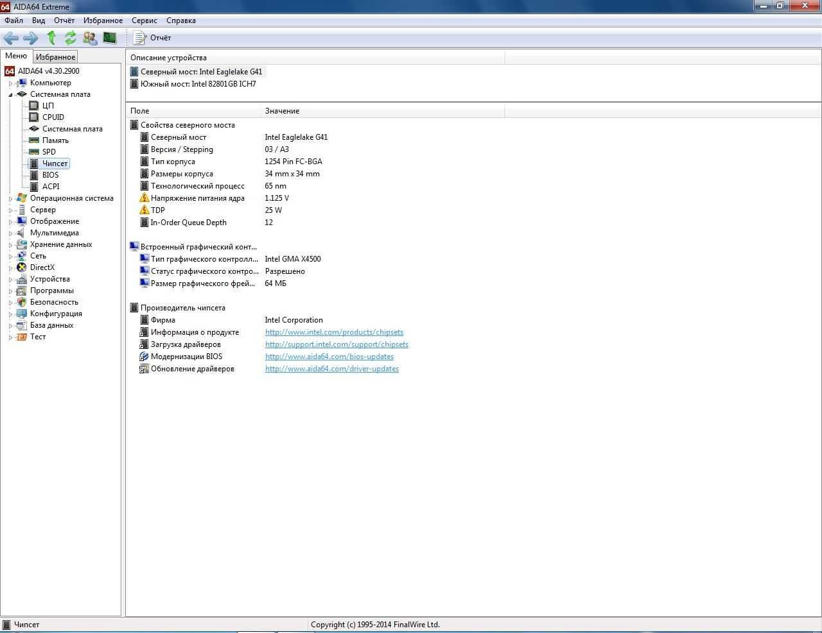Click the Встроенный графический контроллер group icon
This screenshot has height=633, width=822.
[x=134, y=247]
